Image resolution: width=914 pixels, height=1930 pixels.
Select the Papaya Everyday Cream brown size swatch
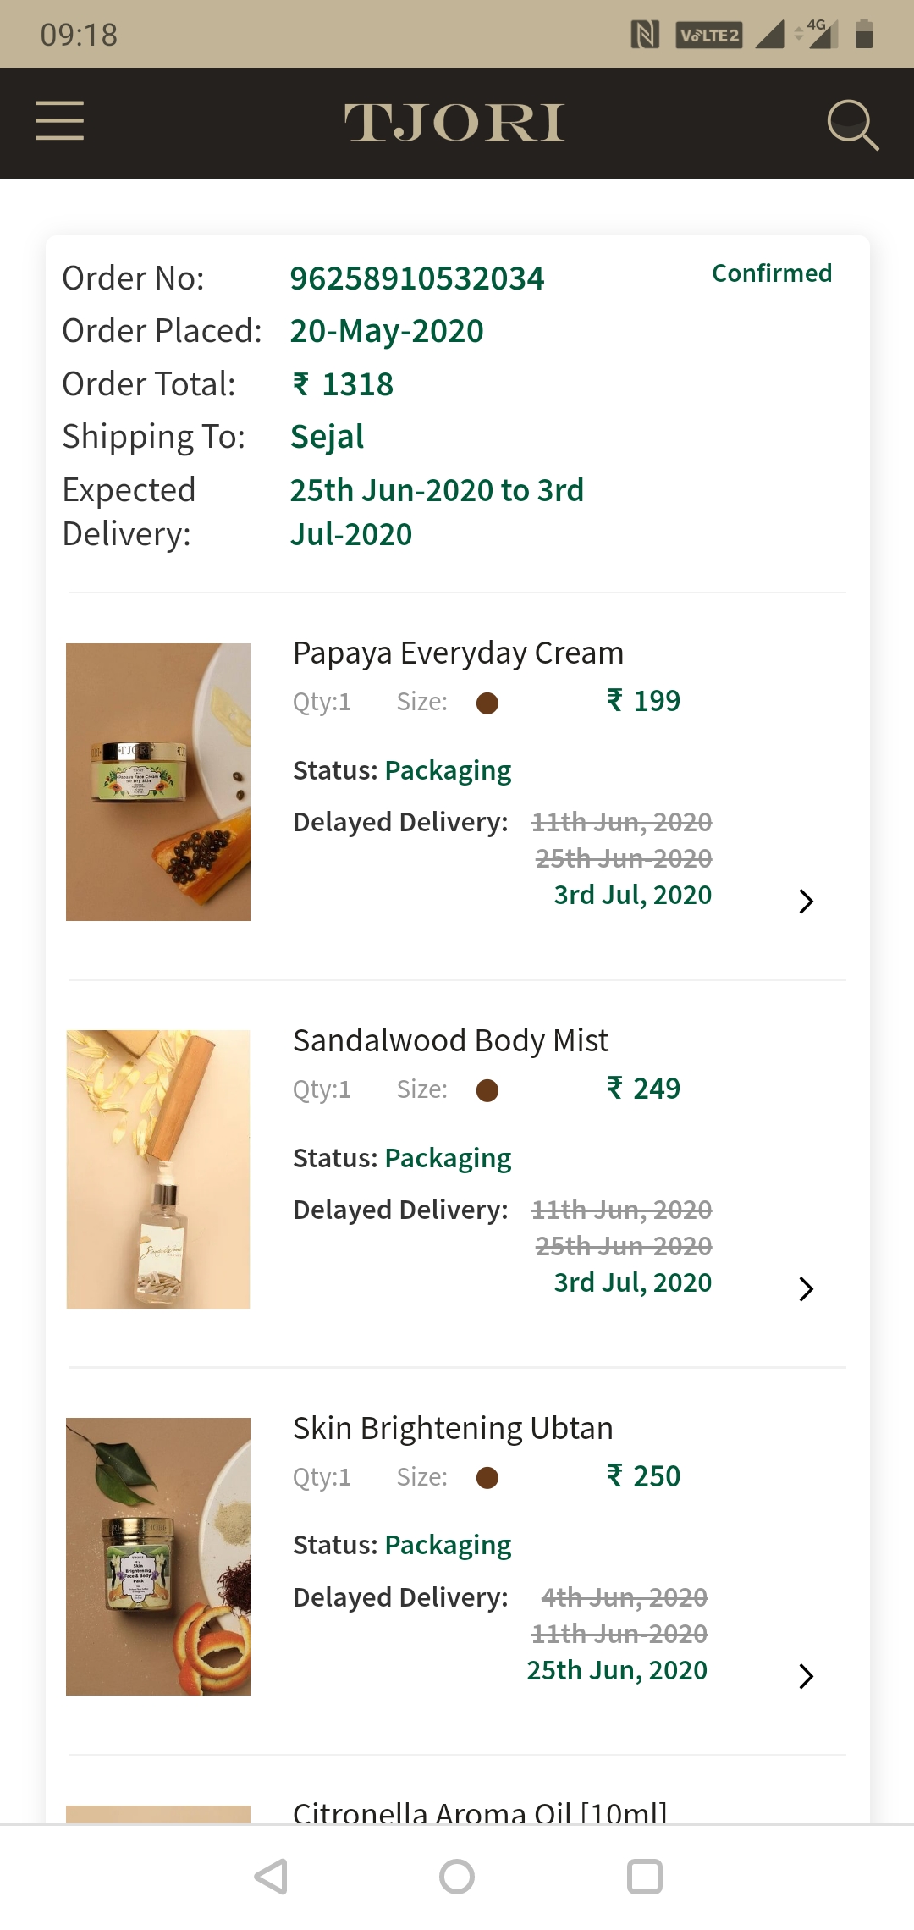pyautogui.click(x=487, y=703)
